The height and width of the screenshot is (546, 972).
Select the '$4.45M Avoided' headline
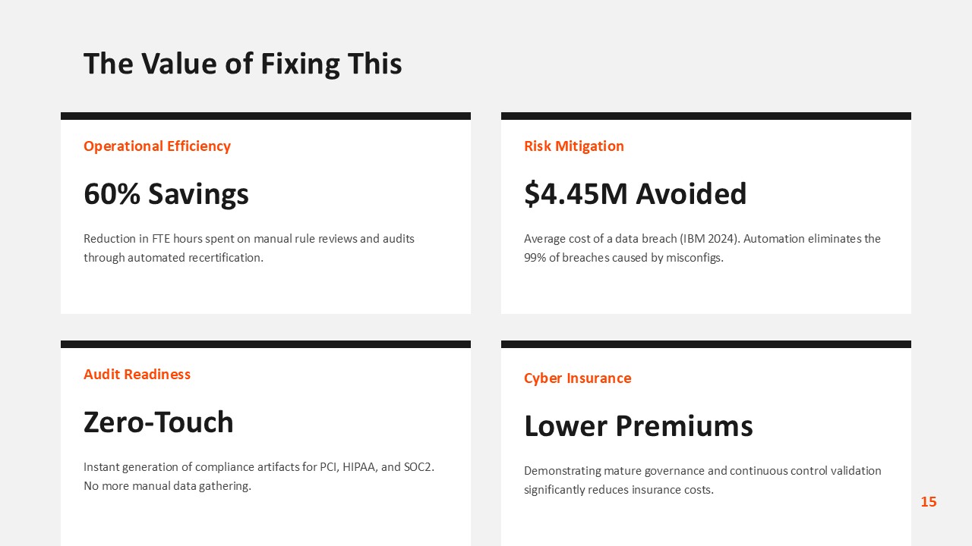pos(636,194)
